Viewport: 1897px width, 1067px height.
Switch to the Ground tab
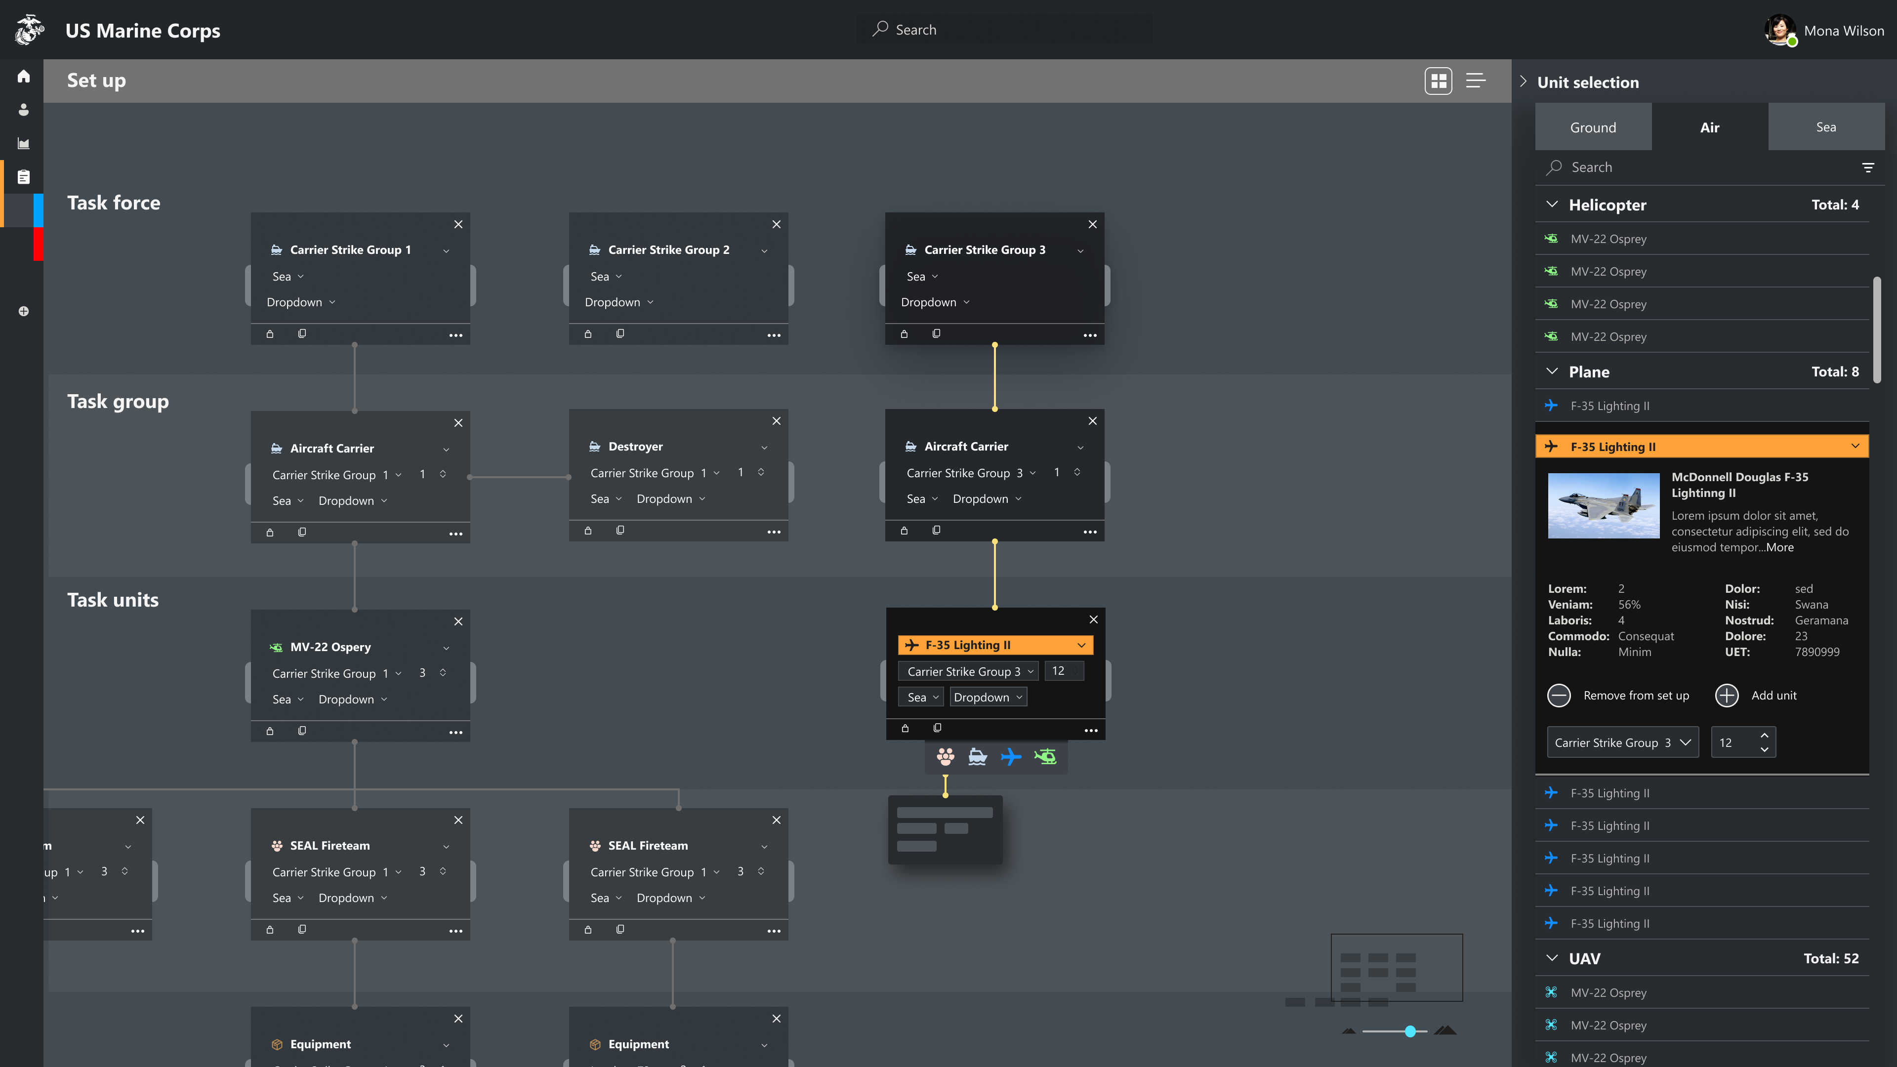pos(1593,127)
